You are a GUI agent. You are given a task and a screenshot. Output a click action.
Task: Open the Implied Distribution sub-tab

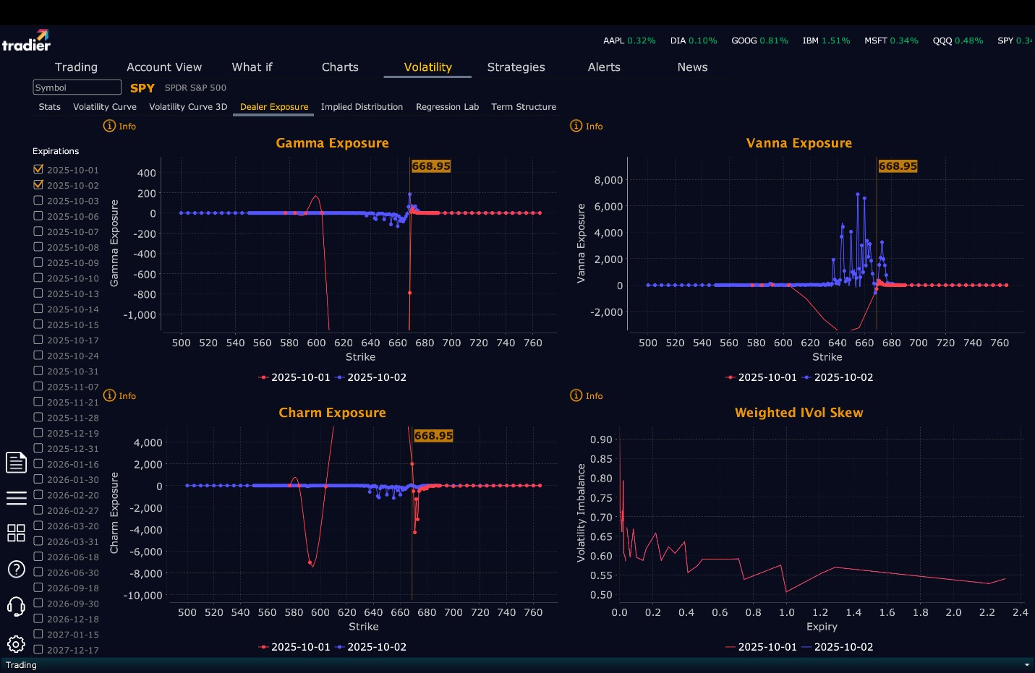(x=362, y=107)
